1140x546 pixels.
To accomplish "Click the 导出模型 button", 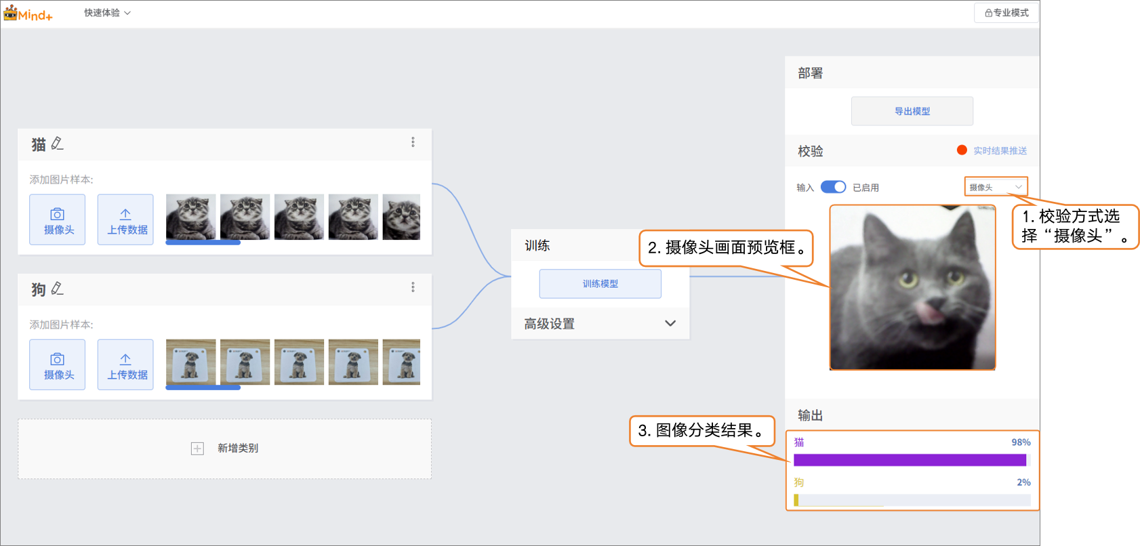I will pyautogui.click(x=912, y=111).
